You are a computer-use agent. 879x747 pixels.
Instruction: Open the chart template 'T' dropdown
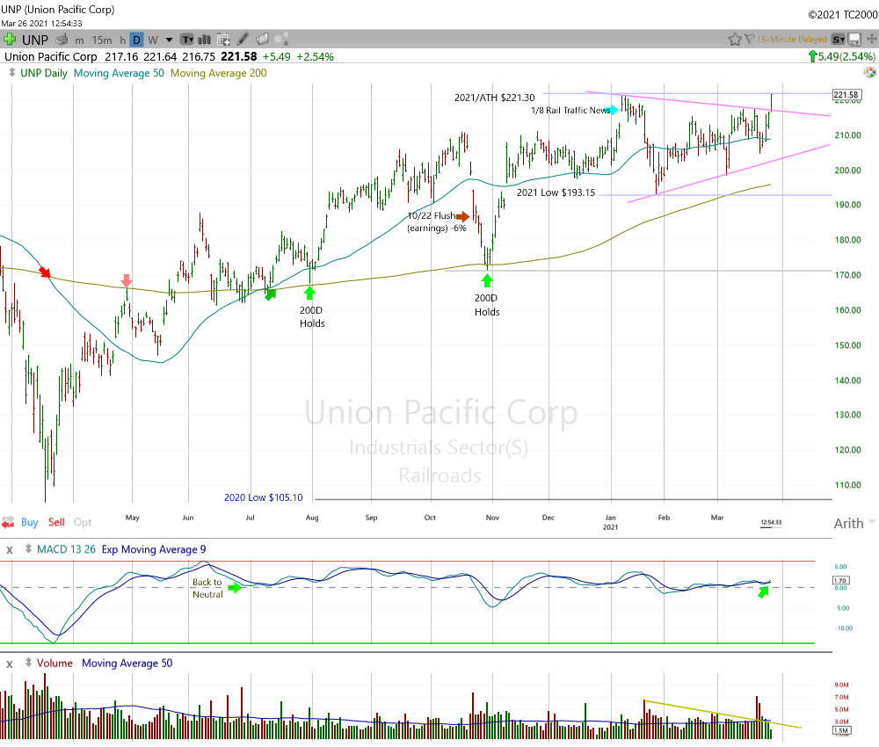point(186,40)
